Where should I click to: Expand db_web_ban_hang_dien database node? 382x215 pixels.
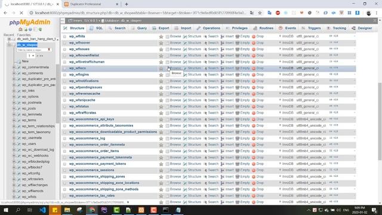tap(10, 39)
